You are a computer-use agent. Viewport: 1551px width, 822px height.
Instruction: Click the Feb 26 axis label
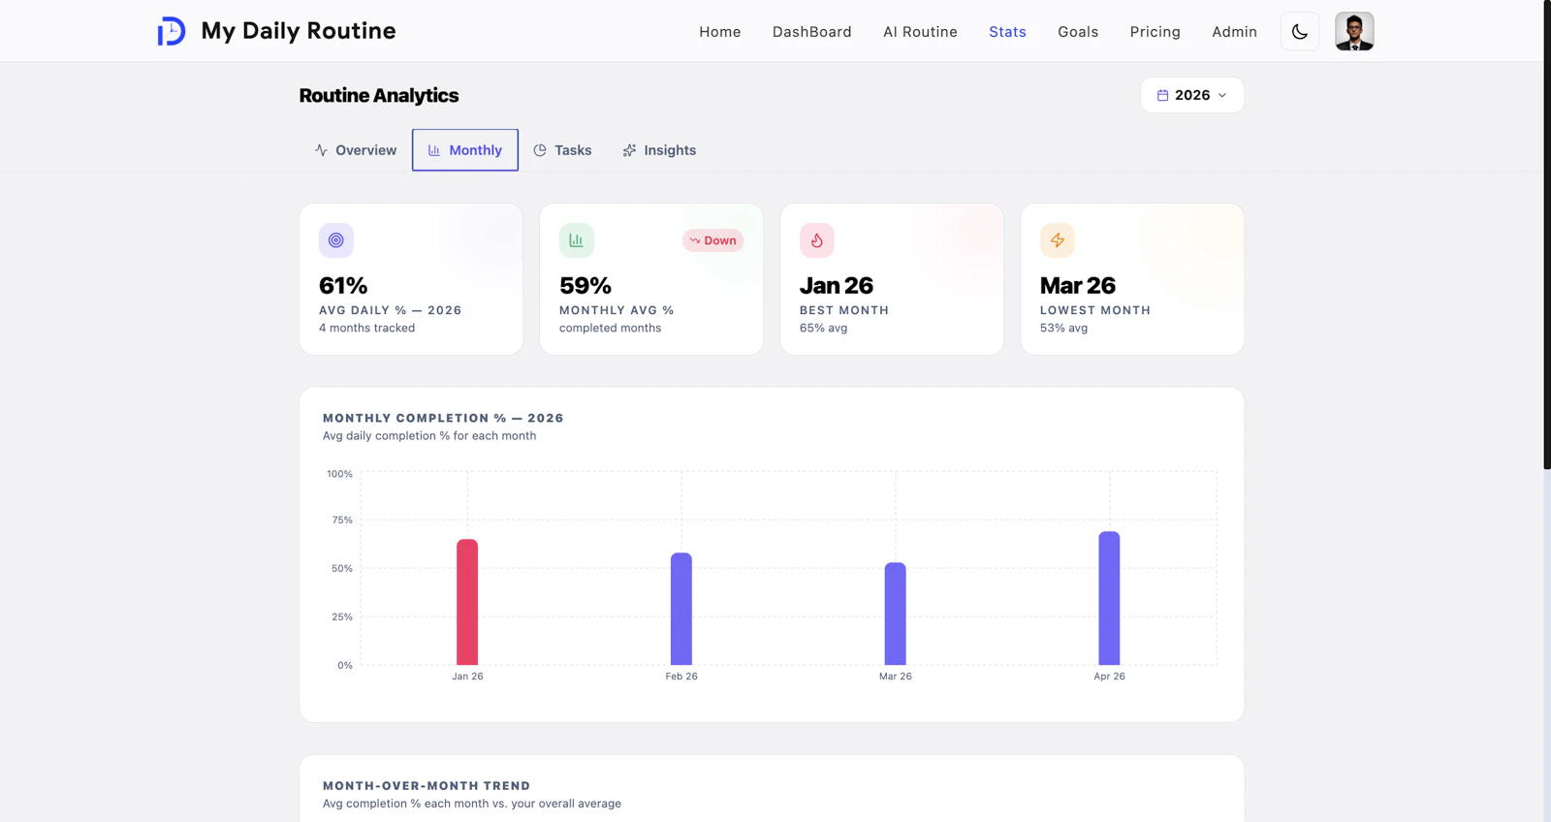[x=681, y=677]
